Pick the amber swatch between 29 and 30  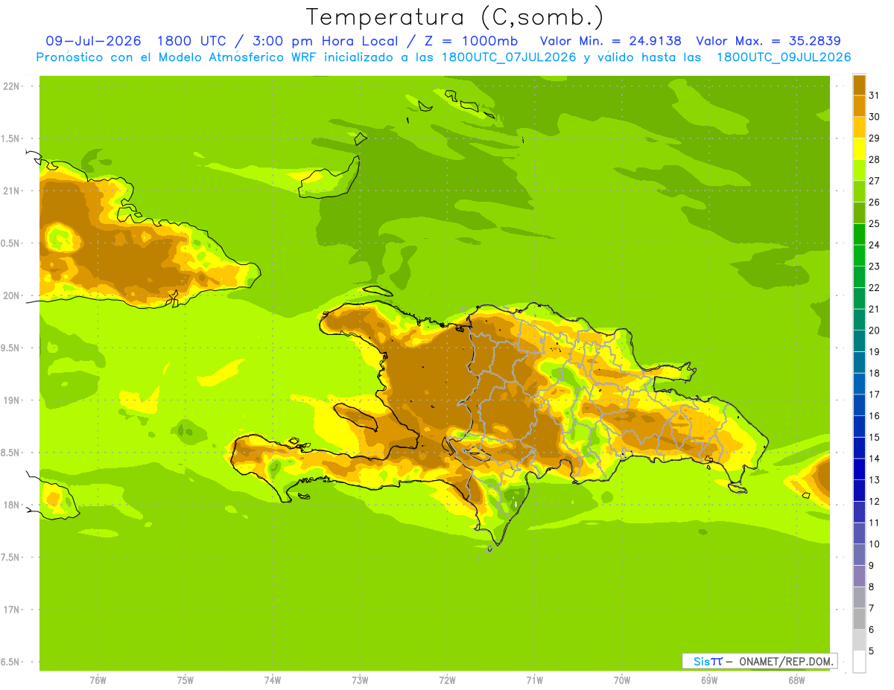(859, 127)
